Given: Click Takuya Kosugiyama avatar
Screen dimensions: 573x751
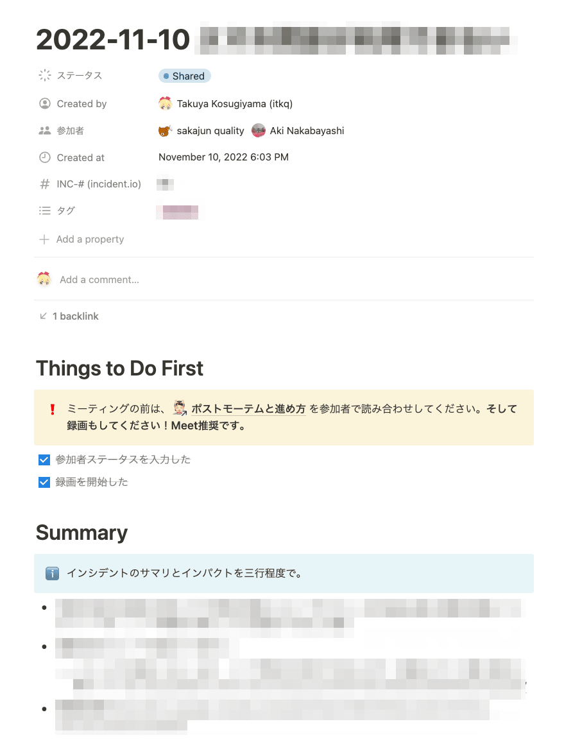Looking at the screenshot, I should [165, 103].
